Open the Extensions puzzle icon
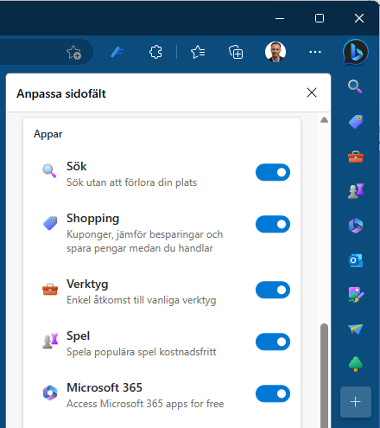The height and width of the screenshot is (428, 380). (x=155, y=52)
